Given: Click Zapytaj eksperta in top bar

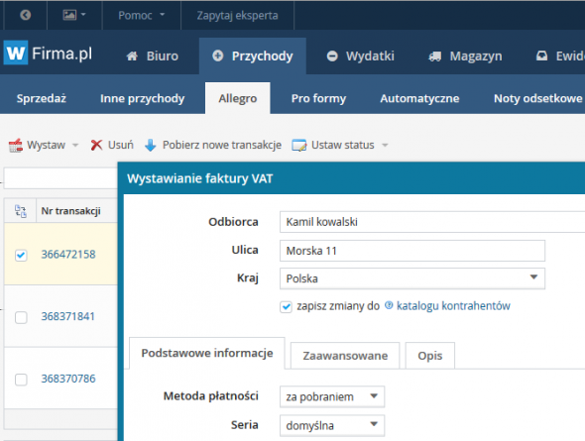Looking at the screenshot, I should point(237,15).
